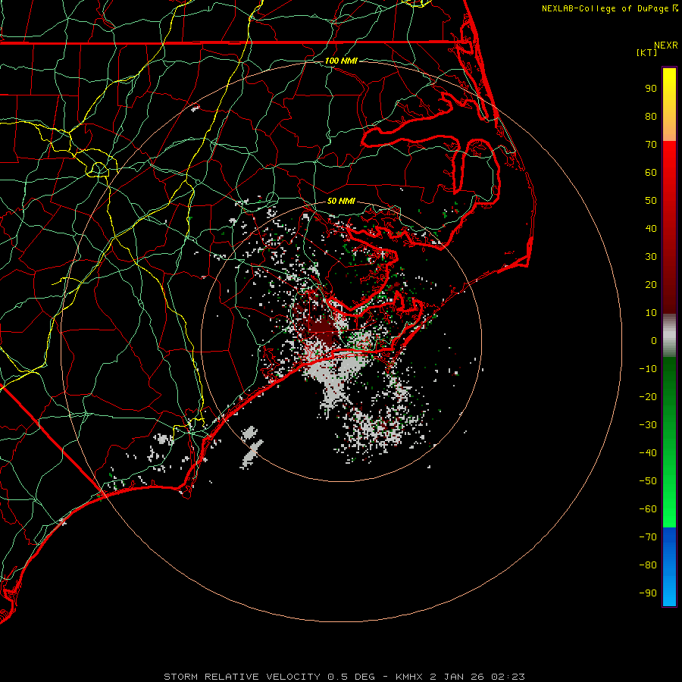Click the "50 NMI" range ring label
682x682 pixels.
click(x=341, y=201)
